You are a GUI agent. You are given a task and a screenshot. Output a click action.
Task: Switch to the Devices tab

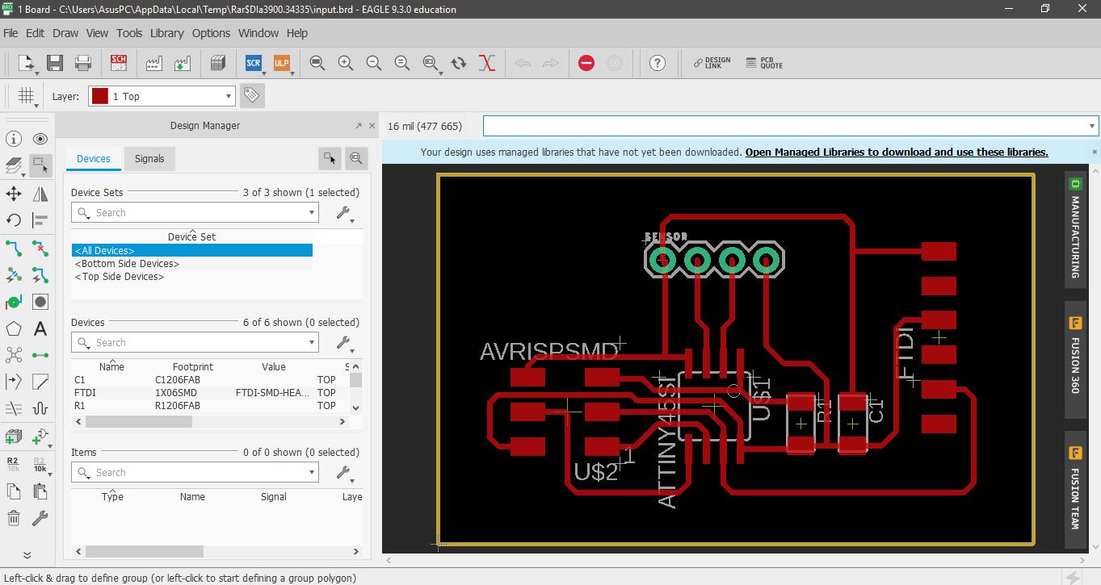point(94,159)
